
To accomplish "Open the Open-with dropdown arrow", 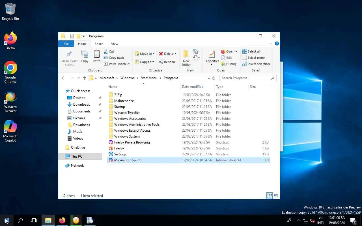I will [x=236, y=51].
